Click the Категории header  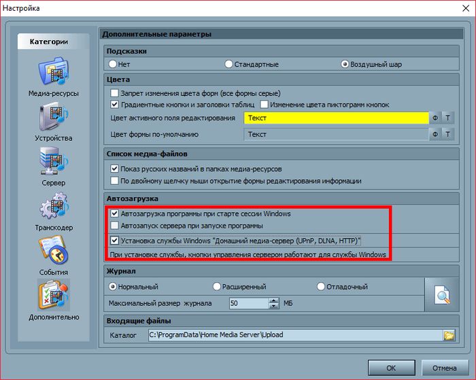[x=54, y=41]
